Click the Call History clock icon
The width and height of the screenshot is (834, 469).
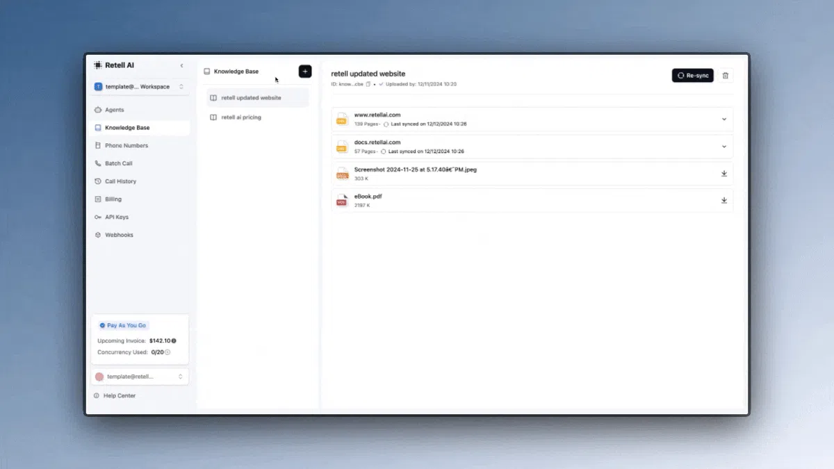click(98, 181)
